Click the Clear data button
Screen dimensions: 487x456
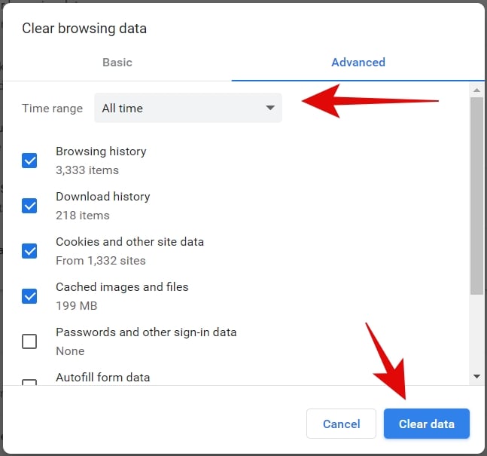pyautogui.click(x=427, y=424)
